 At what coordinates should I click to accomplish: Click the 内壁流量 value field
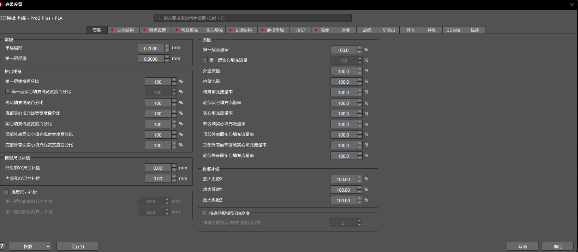click(x=344, y=82)
